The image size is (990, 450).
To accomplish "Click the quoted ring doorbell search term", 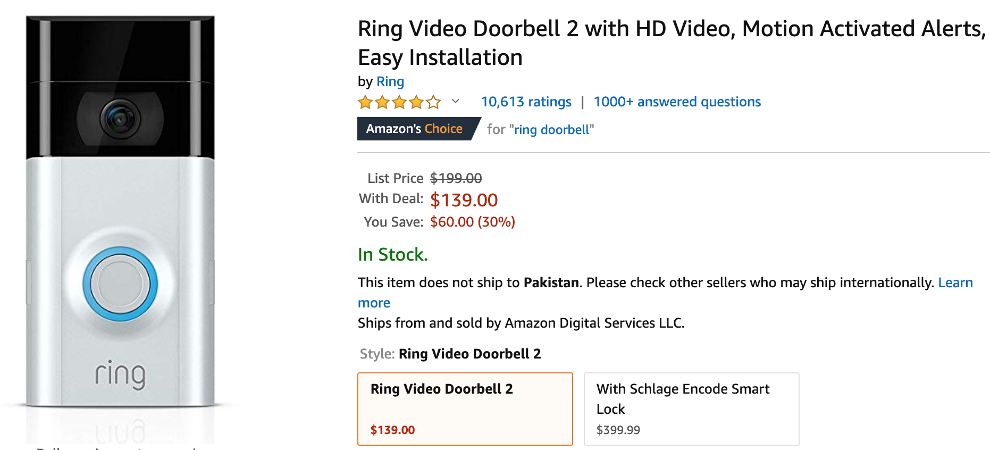I will pos(553,129).
